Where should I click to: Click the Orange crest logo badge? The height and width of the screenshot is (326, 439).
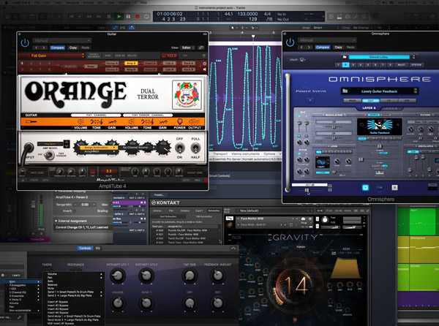(x=187, y=95)
